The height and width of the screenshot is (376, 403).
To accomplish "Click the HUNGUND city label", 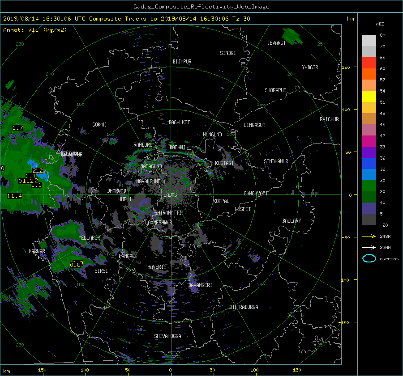I will (x=212, y=135).
